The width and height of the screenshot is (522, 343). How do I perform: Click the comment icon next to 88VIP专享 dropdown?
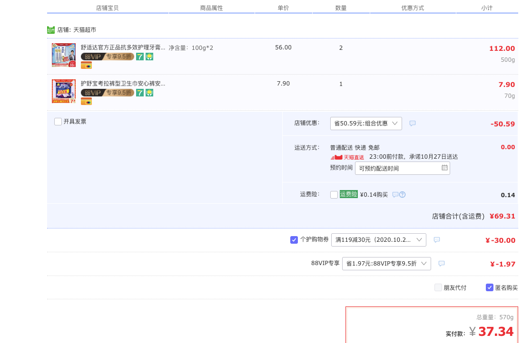[x=442, y=264]
